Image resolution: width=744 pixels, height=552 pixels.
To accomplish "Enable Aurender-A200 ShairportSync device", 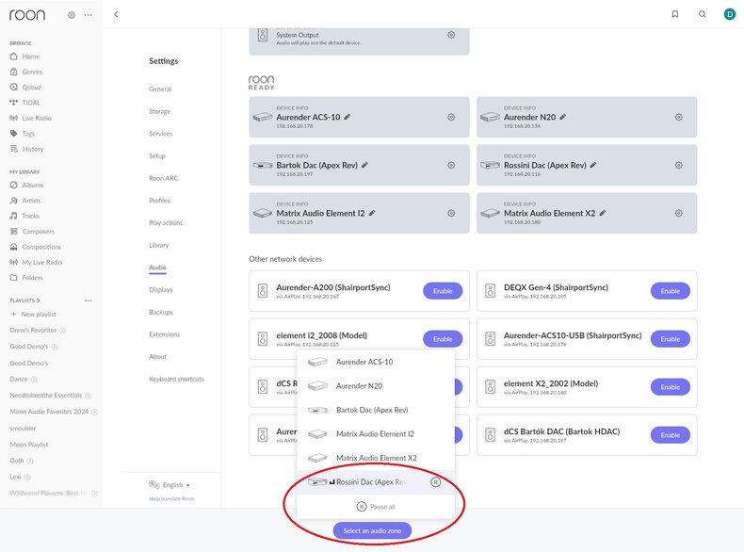I will pyautogui.click(x=443, y=291).
